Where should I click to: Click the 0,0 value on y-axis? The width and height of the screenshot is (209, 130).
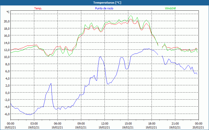coord(8,93)
